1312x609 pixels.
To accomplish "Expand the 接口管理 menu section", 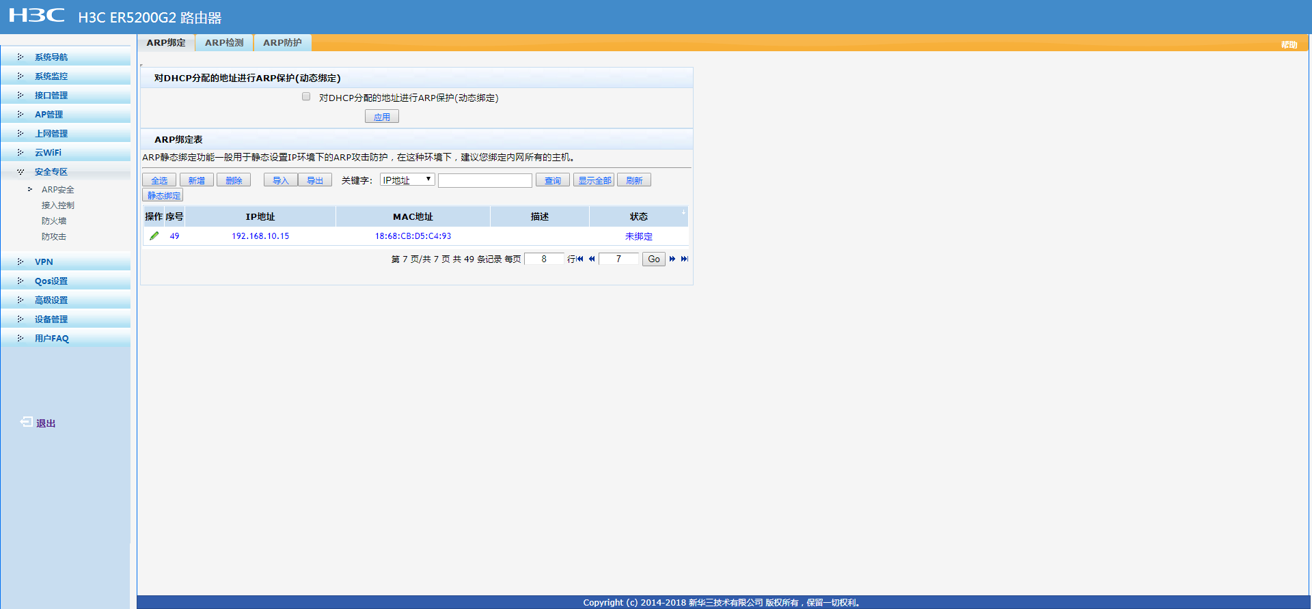I will click(66, 95).
